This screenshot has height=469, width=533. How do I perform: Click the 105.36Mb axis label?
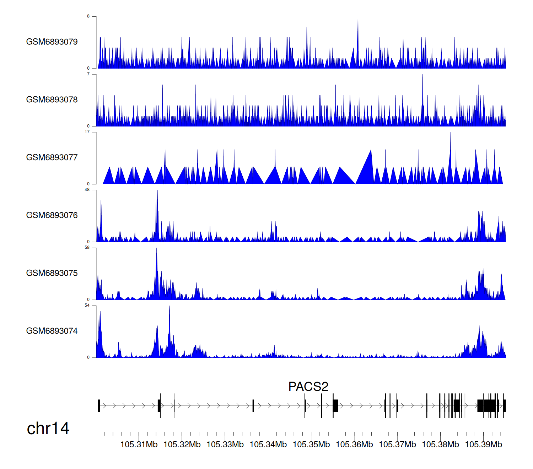pyautogui.click(x=354, y=445)
